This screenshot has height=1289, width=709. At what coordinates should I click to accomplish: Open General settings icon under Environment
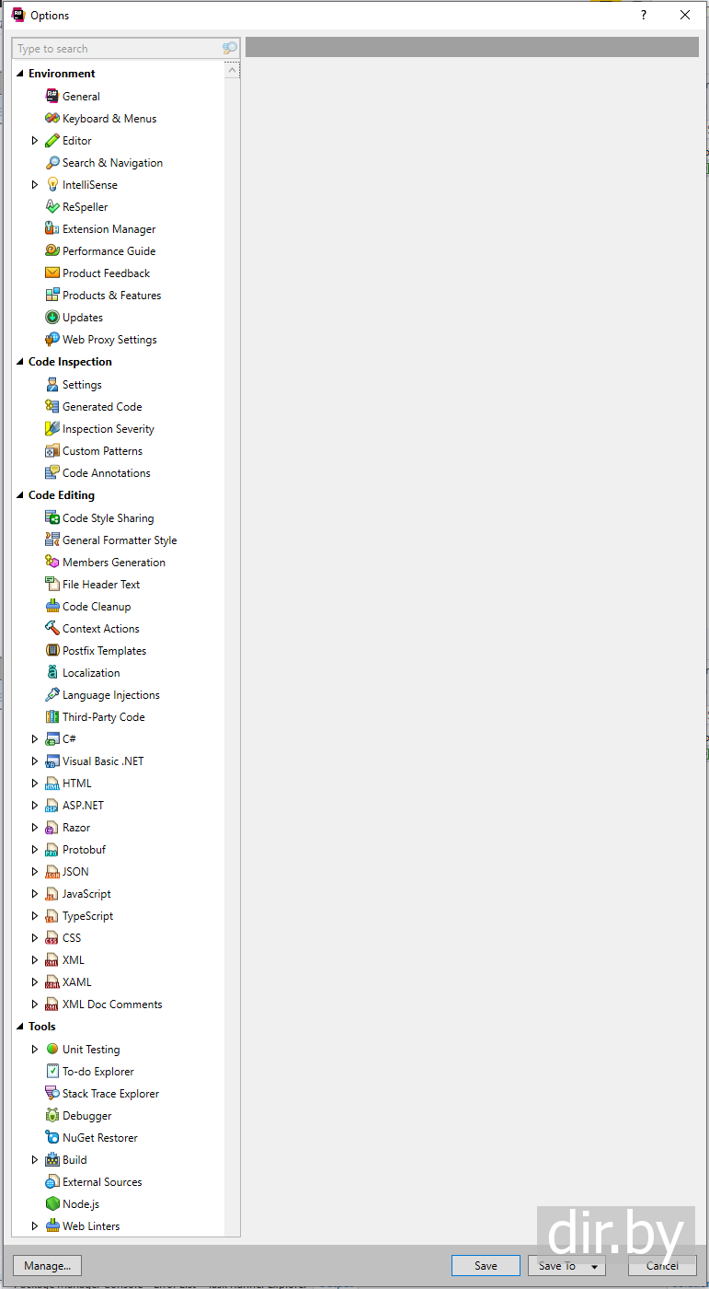(x=52, y=96)
